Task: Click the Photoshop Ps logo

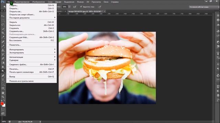Action: (x=2, y=2)
